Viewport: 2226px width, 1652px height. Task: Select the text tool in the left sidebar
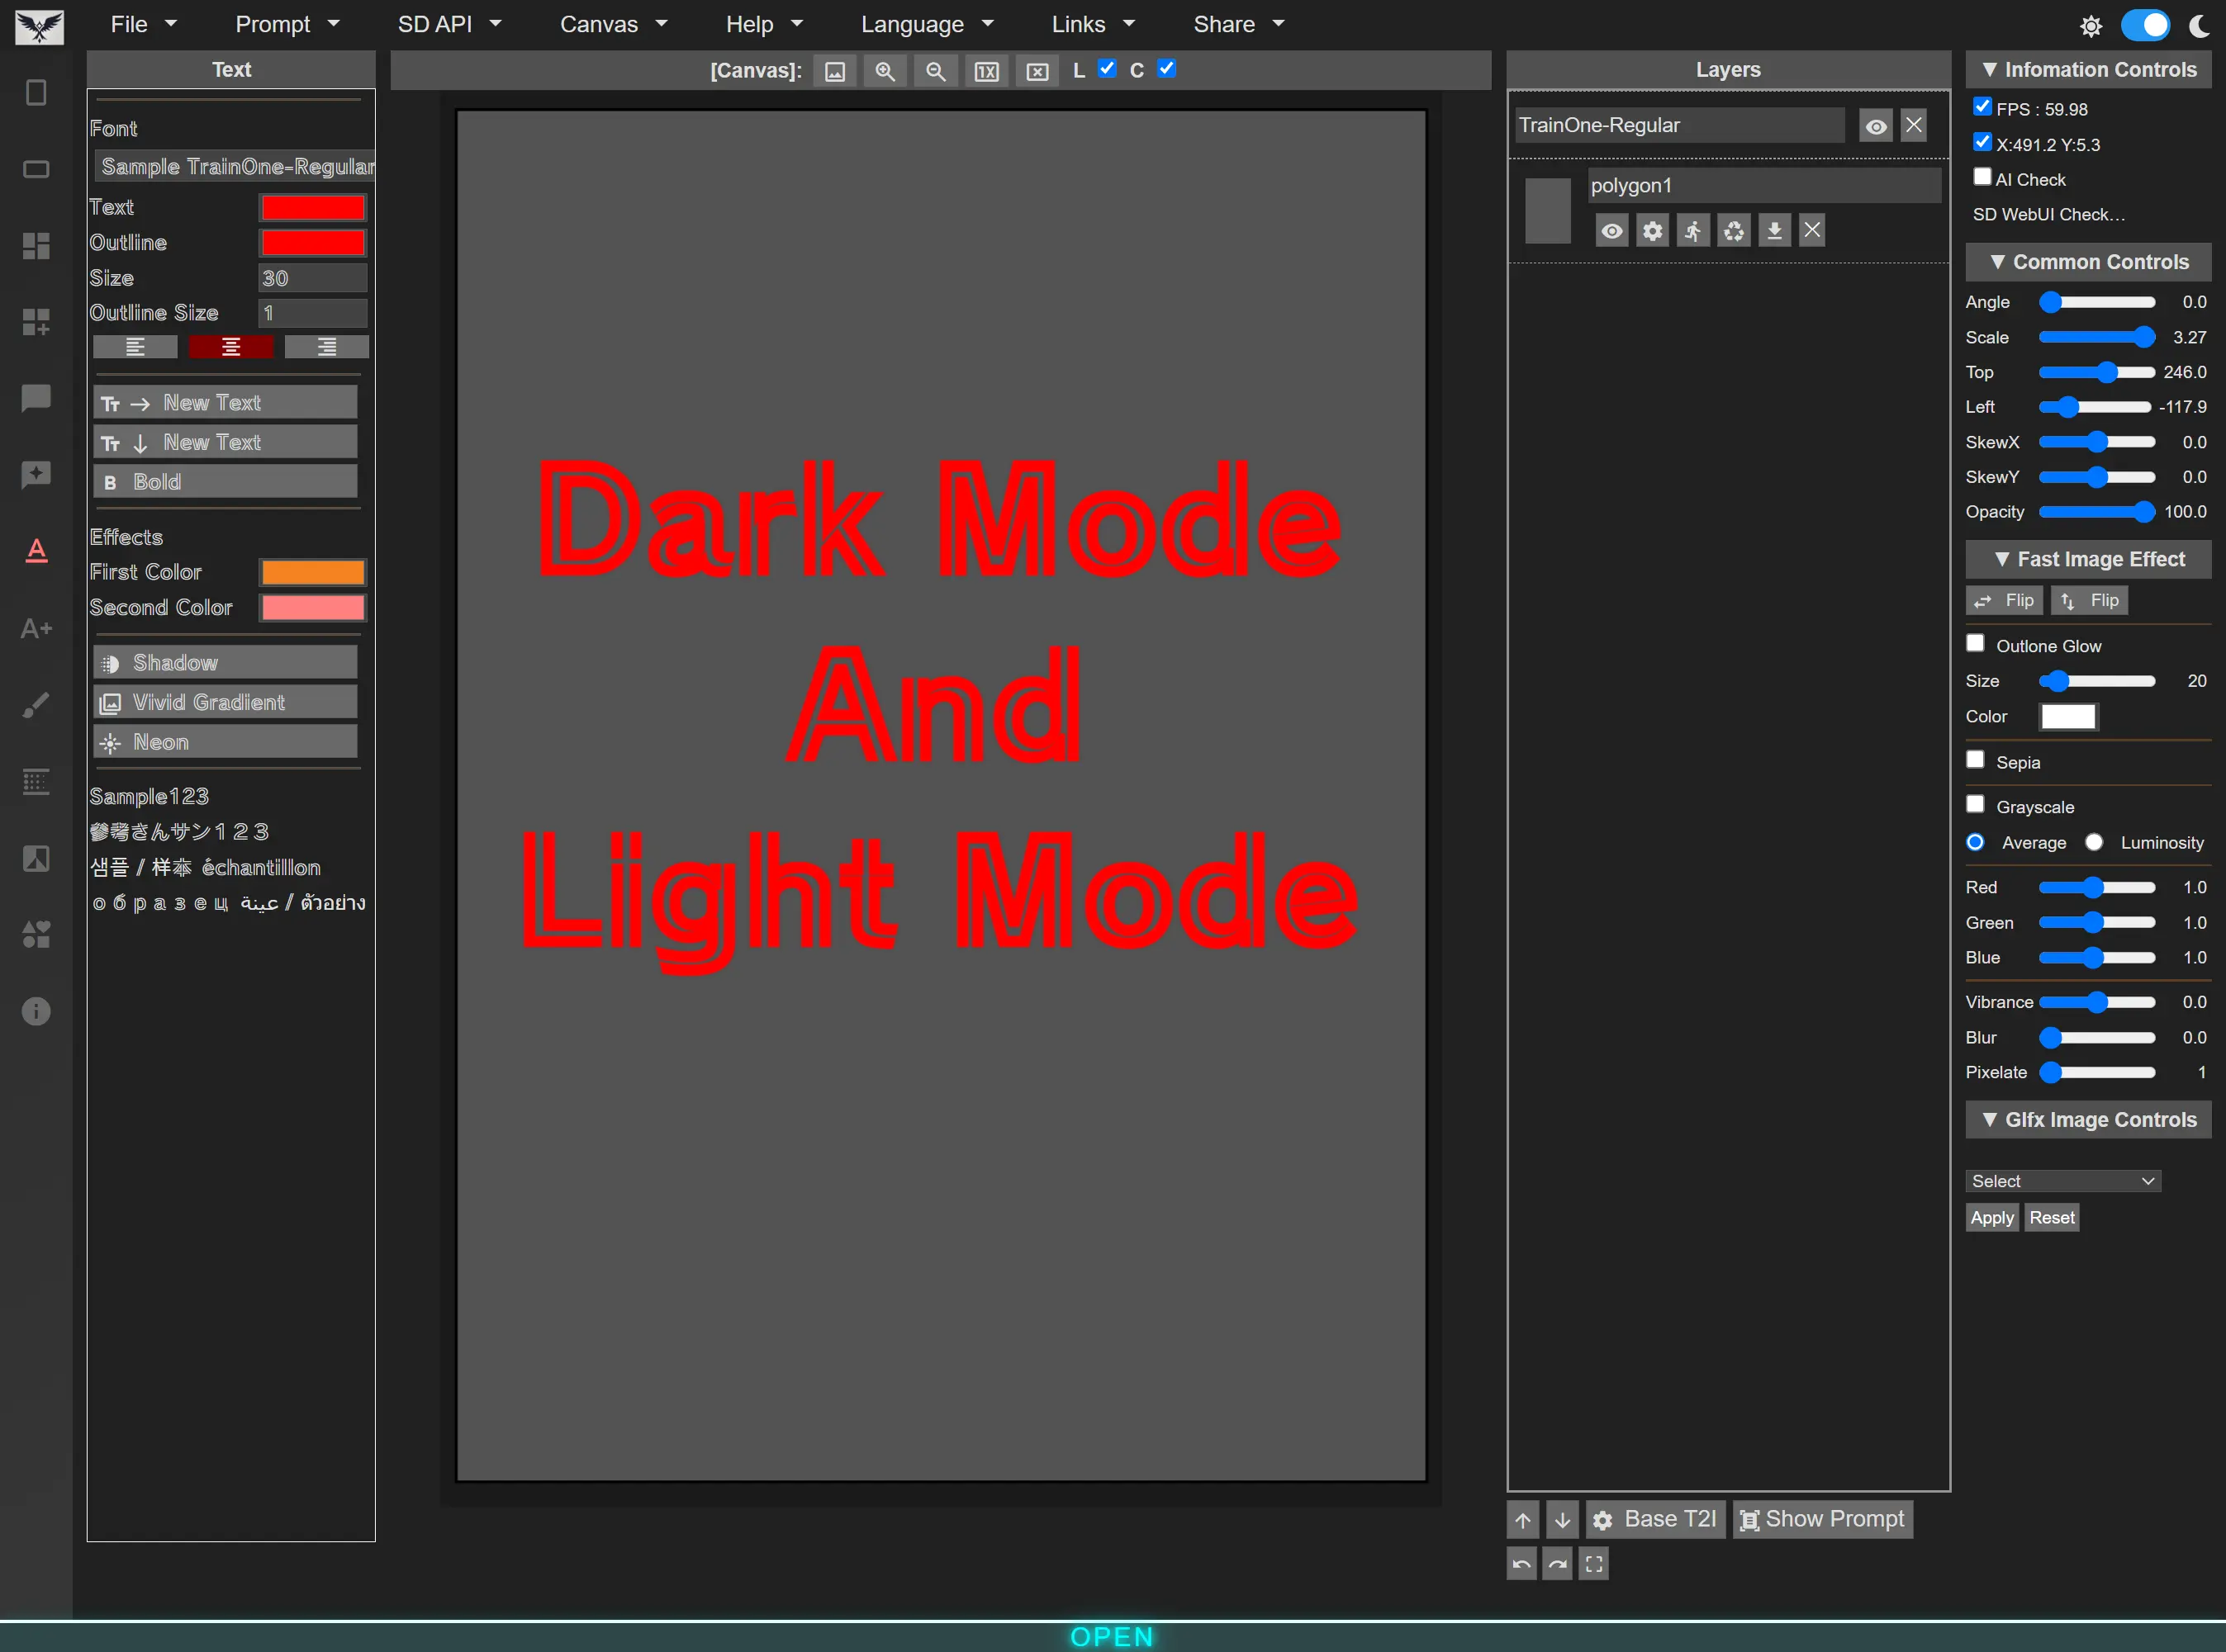[x=36, y=551]
